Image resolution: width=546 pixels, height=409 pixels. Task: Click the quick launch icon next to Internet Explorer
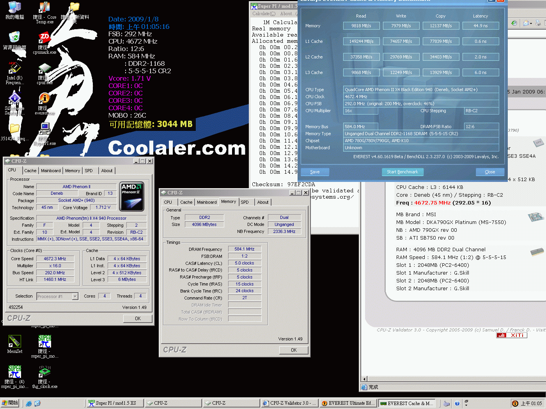(37, 404)
